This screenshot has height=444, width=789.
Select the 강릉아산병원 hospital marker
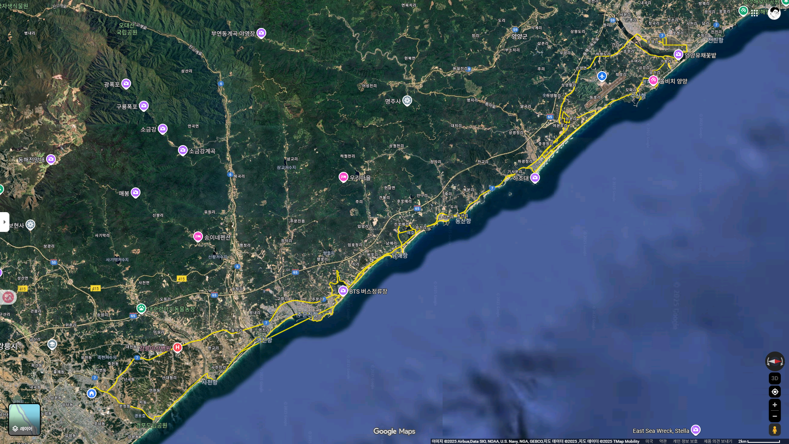pyautogui.click(x=177, y=347)
